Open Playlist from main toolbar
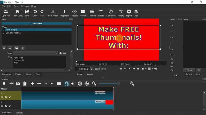 click(x=83, y=13)
